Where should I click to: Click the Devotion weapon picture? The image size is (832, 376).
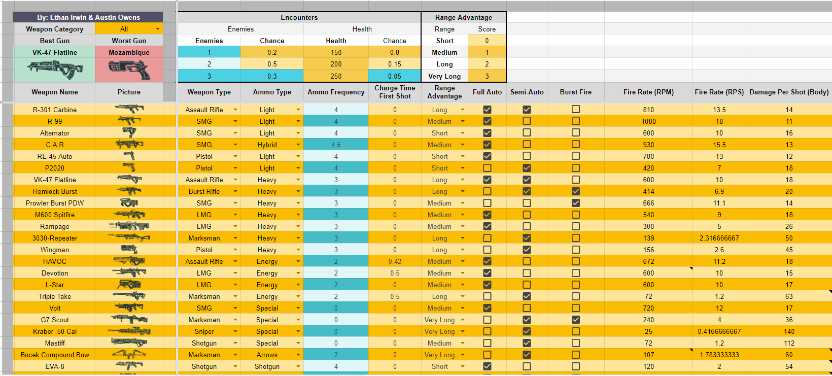point(129,272)
